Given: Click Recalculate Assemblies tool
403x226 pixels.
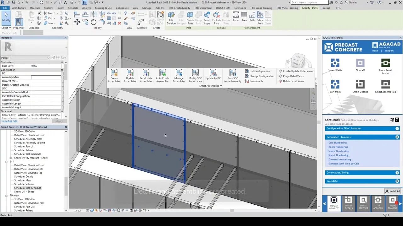Looking at the screenshot, I should point(146,76).
